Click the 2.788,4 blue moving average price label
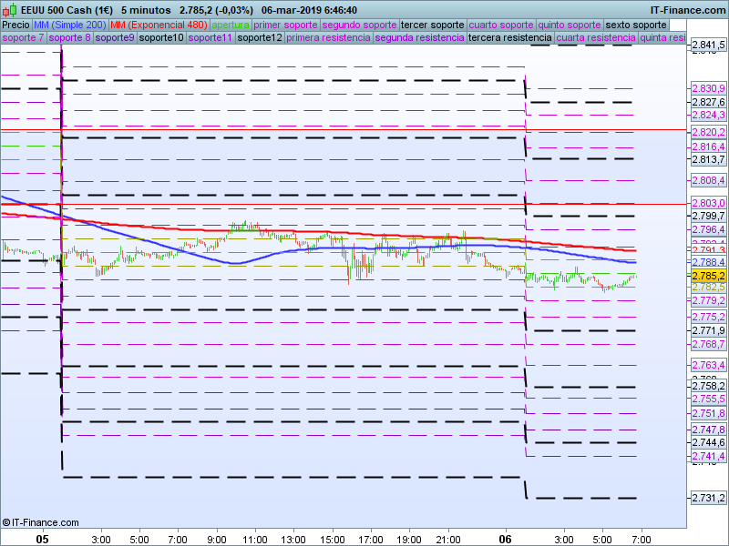Screen dimensions: 729x546 [708, 262]
